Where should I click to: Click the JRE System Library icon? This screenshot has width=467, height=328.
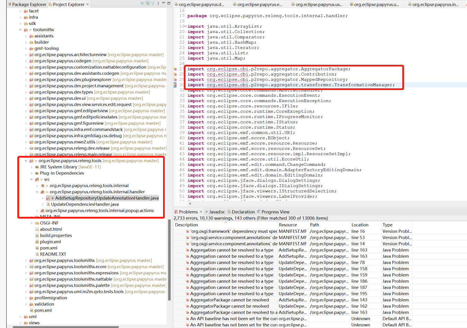[37, 167]
